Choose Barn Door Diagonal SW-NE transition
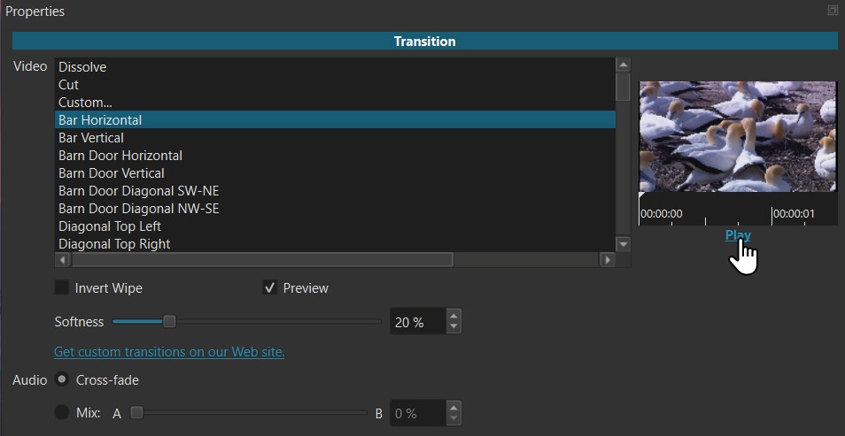This screenshot has height=436, width=845. (x=138, y=191)
